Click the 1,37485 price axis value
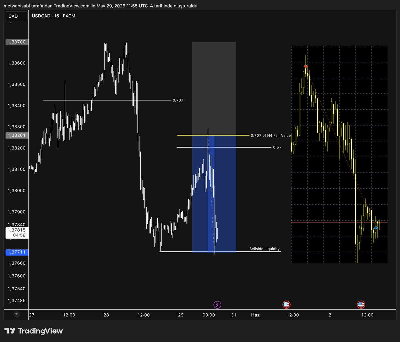Viewport: 400px width, 342px height. coord(17,301)
